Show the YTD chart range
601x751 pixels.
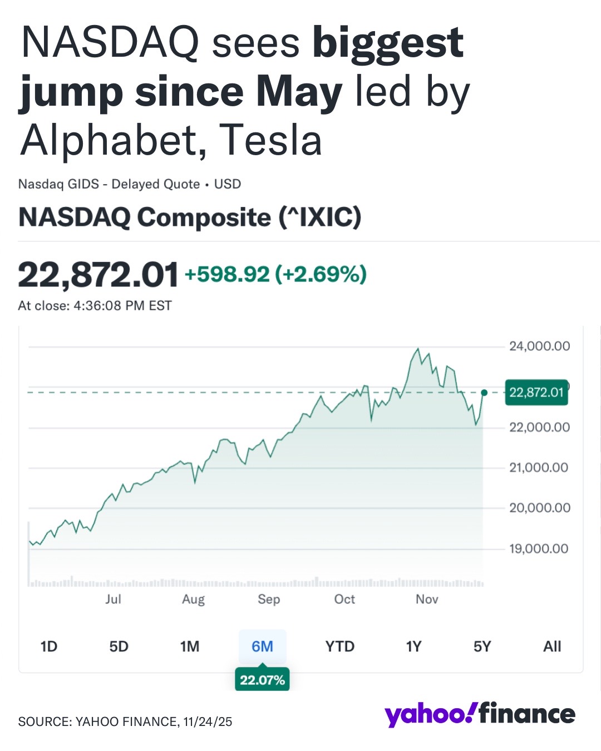point(339,646)
